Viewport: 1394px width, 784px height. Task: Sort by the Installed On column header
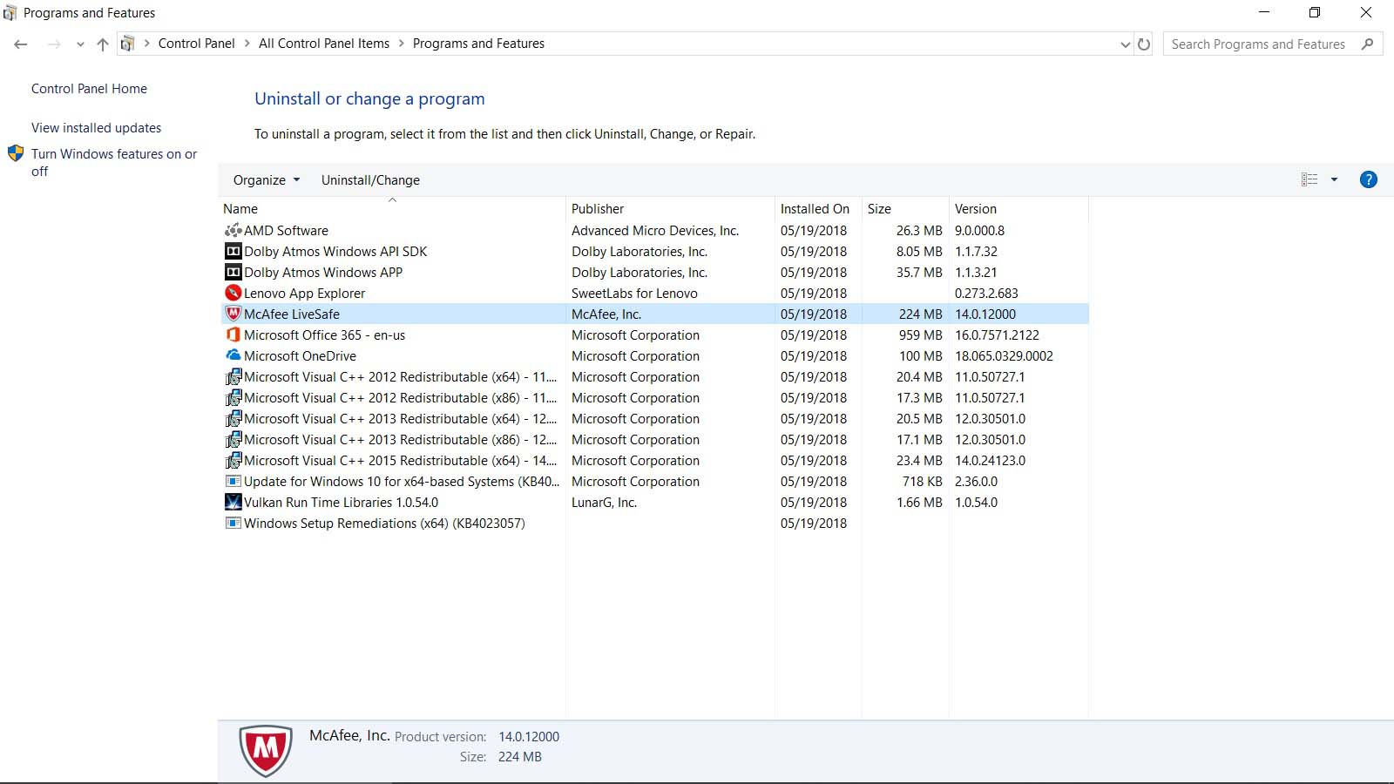[x=819, y=209]
